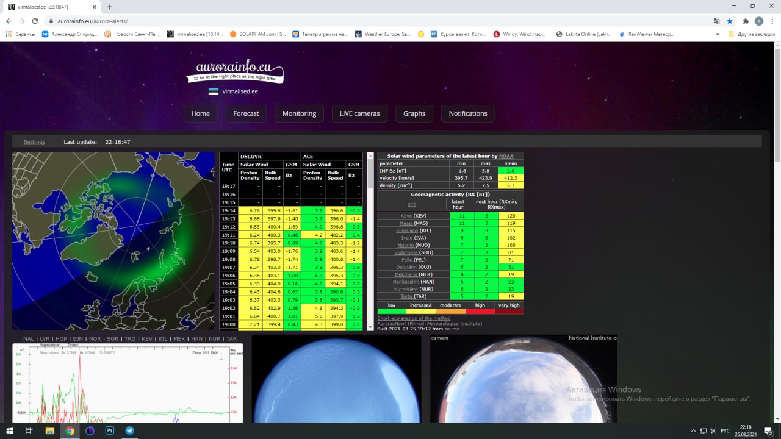This screenshot has width=781, height=439.
Task: Click the blue all-sky camera image
Action: pos(336,378)
